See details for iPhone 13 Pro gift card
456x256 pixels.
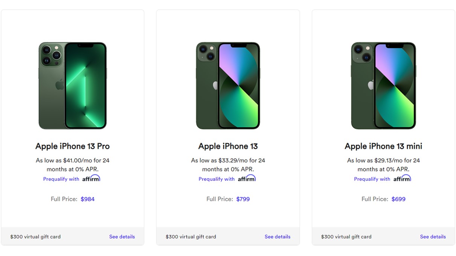click(122, 237)
